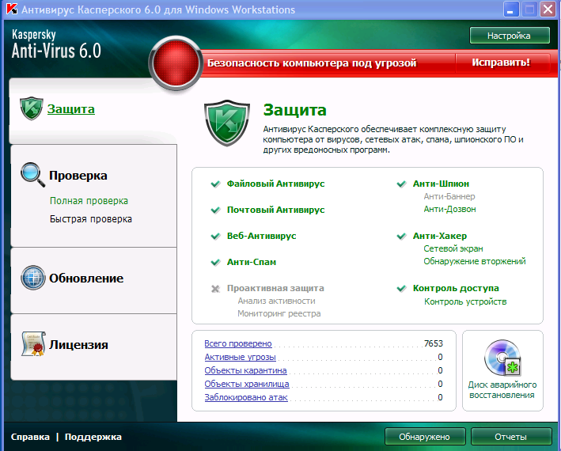Viewport: 561px width, 451px height.
Task: Click the green shield icon beside Защита in sidebar
Action: pyautogui.click(x=32, y=108)
